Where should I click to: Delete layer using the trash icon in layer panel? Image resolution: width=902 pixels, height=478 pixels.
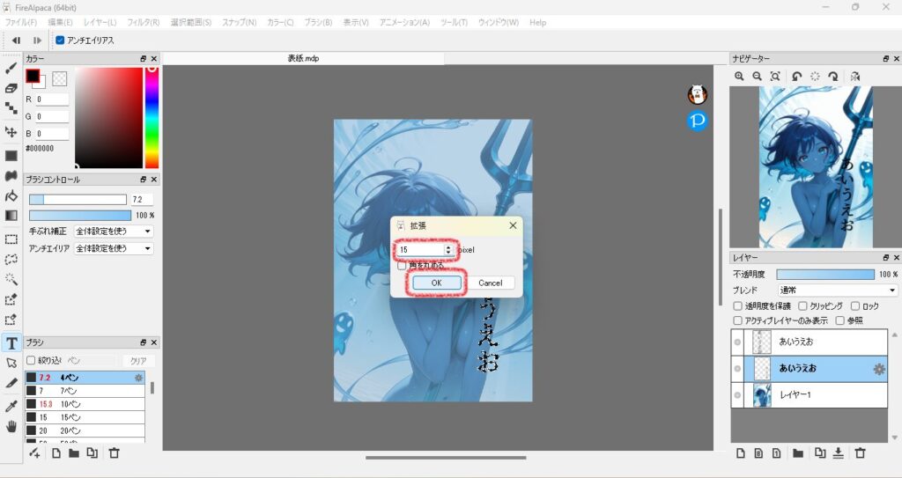pos(861,452)
